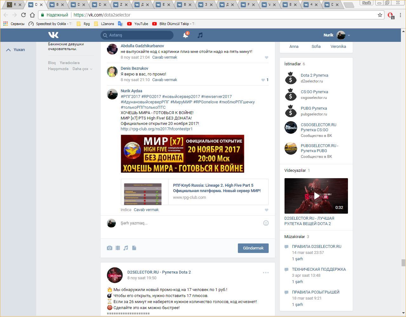Open the Speedtest by Ookla bookmark

[50, 24]
